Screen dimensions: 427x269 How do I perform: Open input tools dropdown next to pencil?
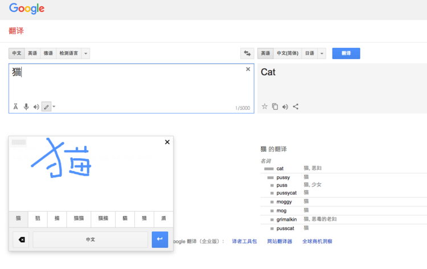click(54, 106)
